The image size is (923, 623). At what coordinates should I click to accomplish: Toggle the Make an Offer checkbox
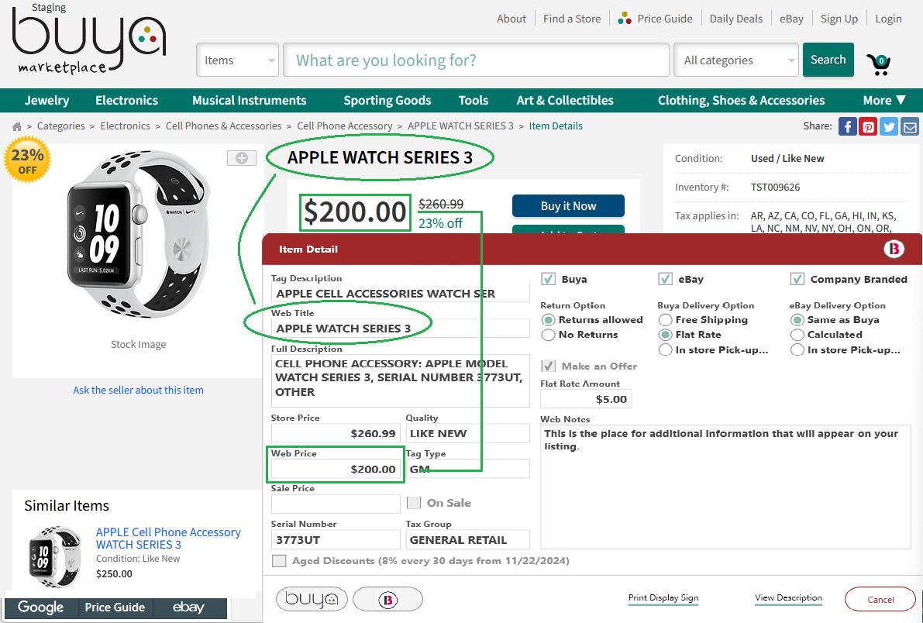548,366
